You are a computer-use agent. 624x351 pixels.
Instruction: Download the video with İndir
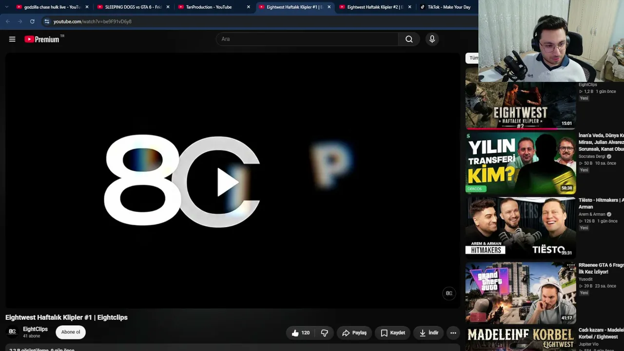point(429,333)
